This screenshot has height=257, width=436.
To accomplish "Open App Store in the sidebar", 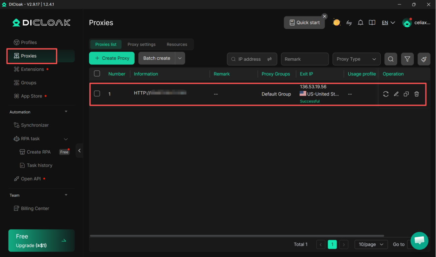I will click(28, 96).
